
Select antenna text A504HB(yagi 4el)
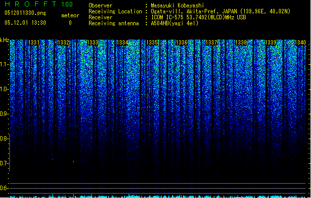[x=175, y=23]
